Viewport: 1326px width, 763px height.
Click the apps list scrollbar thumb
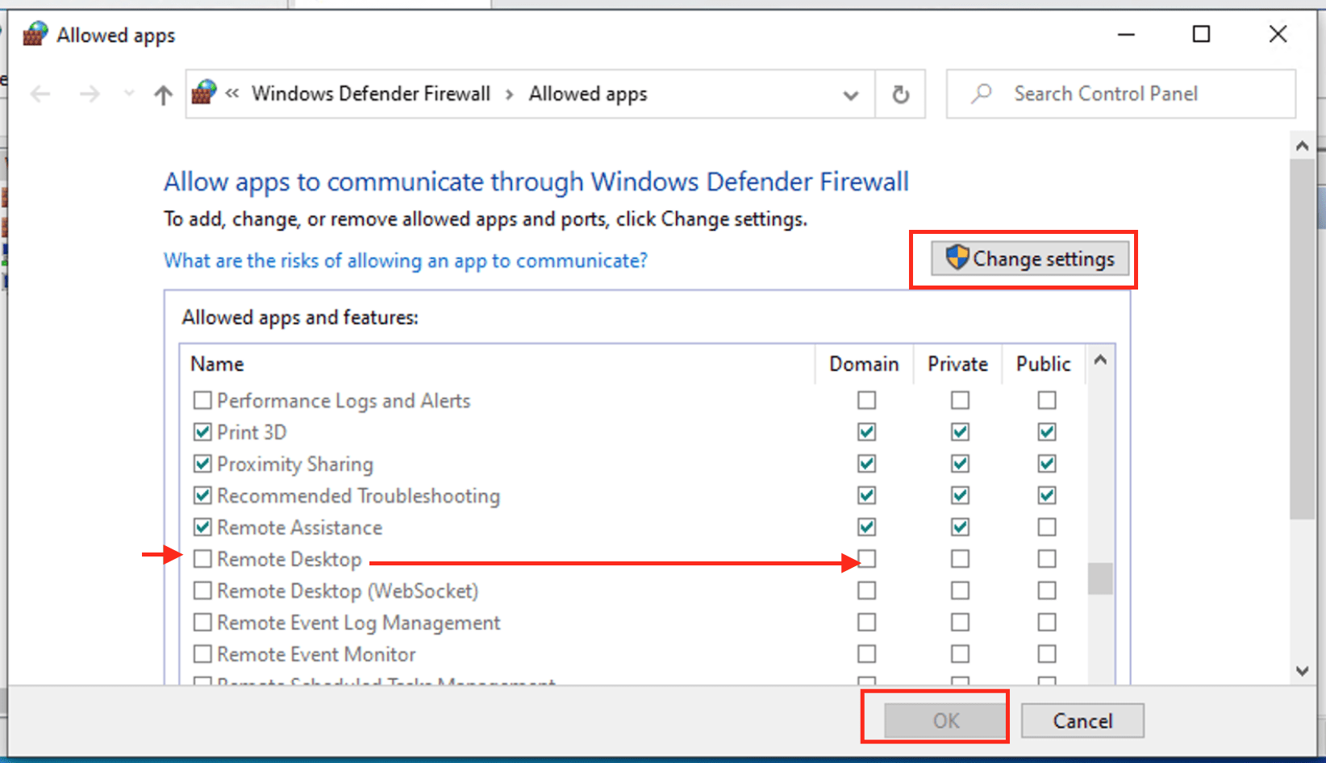(1100, 577)
